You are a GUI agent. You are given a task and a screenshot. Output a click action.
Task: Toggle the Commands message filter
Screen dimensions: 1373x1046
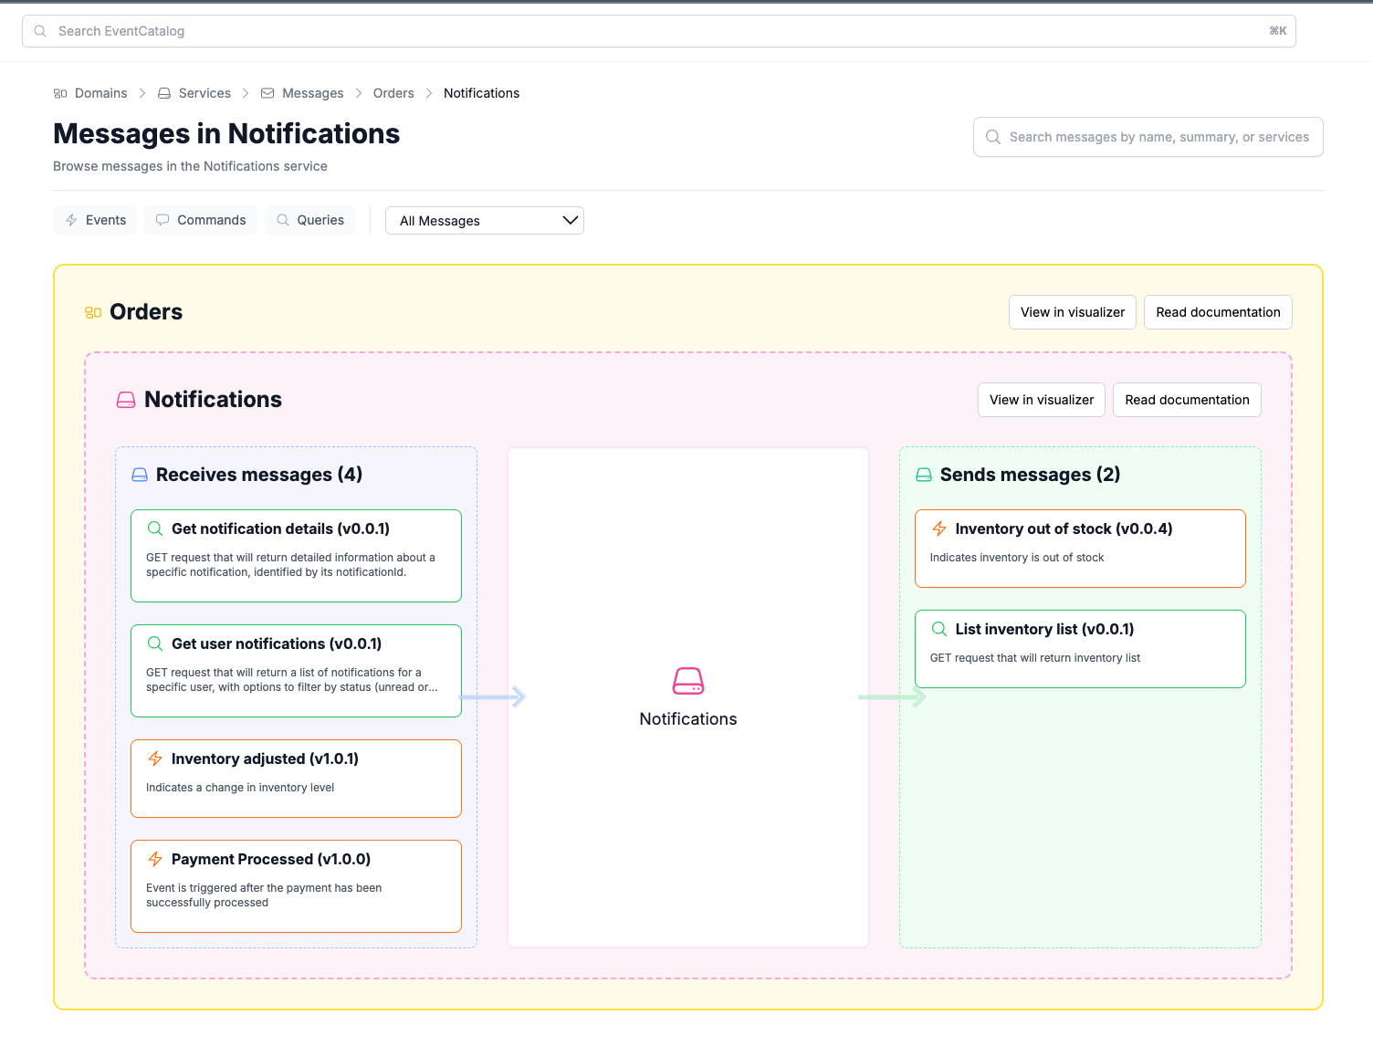(x=200, y=220)
